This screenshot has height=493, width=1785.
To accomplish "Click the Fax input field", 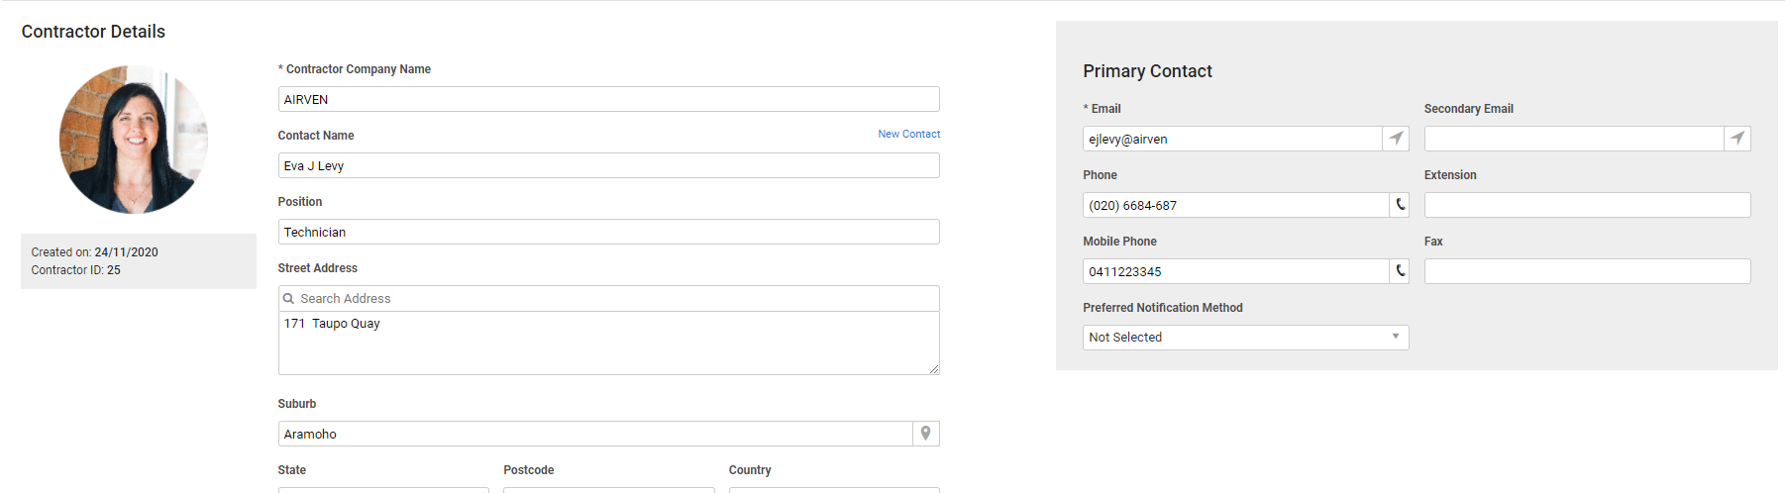I will [x=1588, y=271].
